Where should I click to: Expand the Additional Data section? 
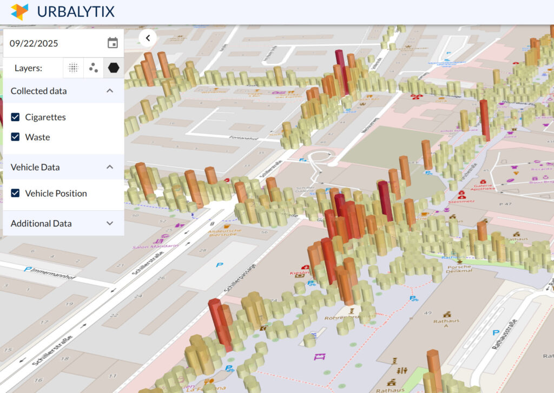[110, 223]
